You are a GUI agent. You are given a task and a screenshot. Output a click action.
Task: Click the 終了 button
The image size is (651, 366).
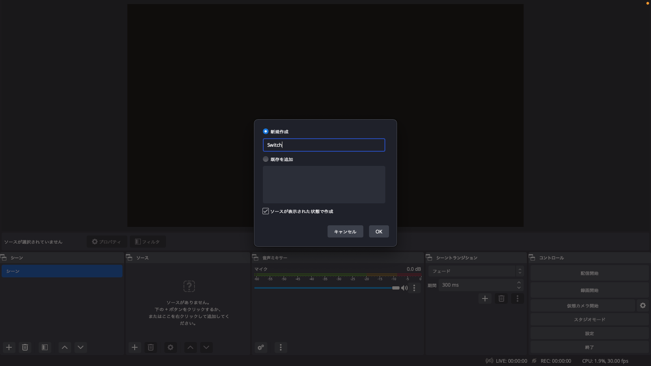point(590,347)
